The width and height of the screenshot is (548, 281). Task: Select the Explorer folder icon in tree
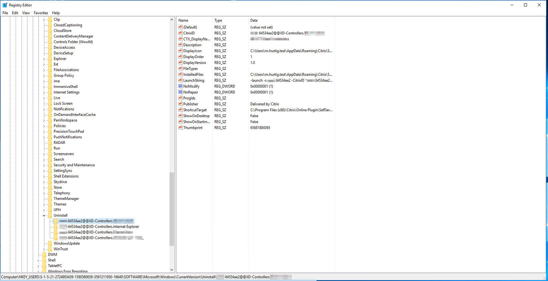pos(50,59)
